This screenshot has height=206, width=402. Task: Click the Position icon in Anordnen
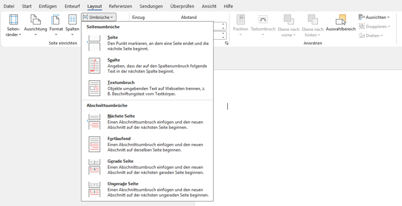[240, 20]
